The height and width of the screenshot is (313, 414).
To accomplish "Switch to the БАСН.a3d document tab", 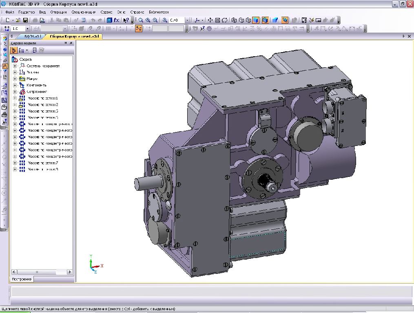I will pos(32,36).
